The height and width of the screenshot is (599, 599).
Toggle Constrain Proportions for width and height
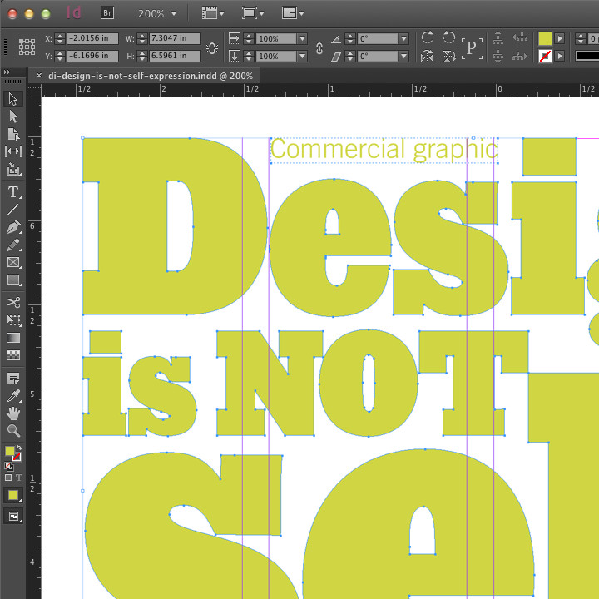(212, 48)
